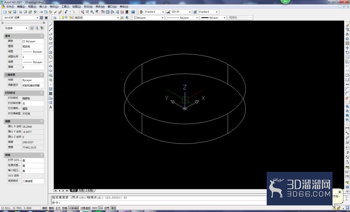
Task: Save the drawing with the floppy icon
Action: tap(15, 12)
